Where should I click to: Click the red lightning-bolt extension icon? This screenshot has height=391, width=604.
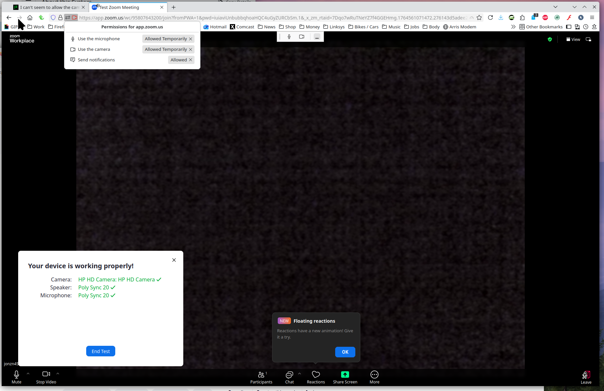tap(569, 17)
